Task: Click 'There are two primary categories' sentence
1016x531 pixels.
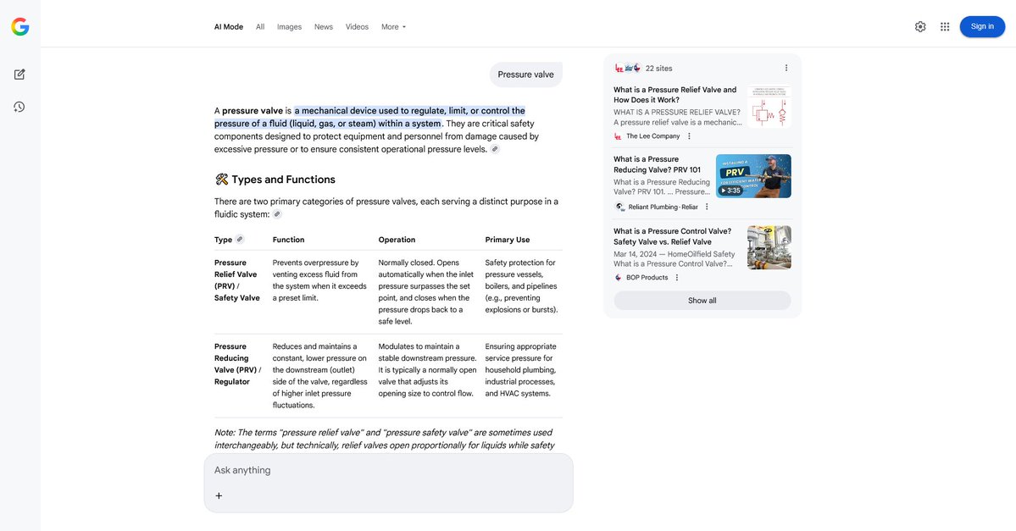Action: [x=386, y=207]
